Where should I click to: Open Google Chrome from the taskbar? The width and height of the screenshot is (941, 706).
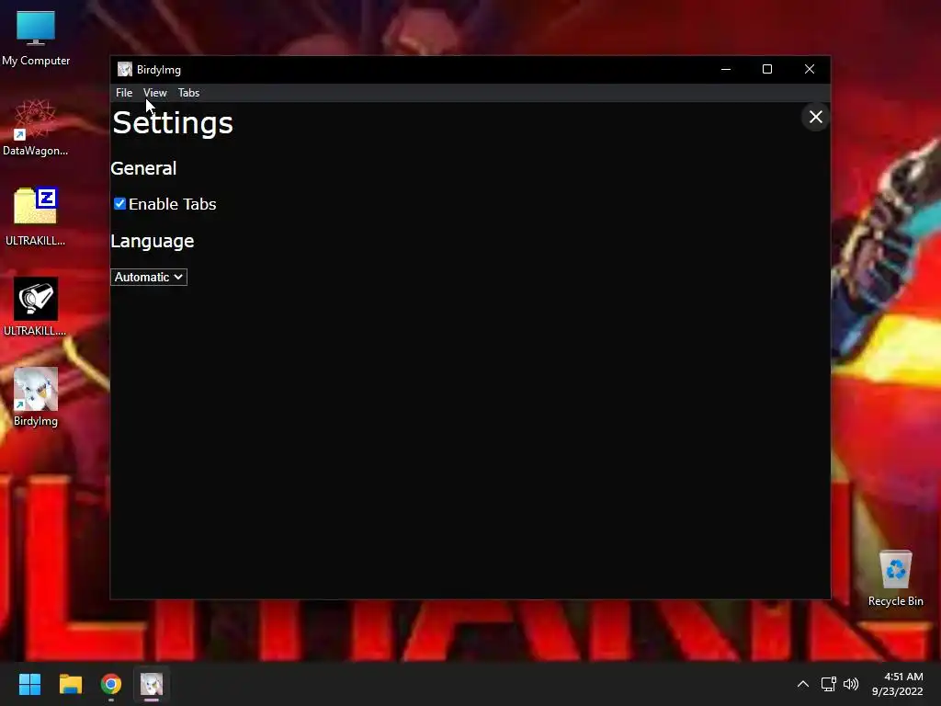click(111, 684)
